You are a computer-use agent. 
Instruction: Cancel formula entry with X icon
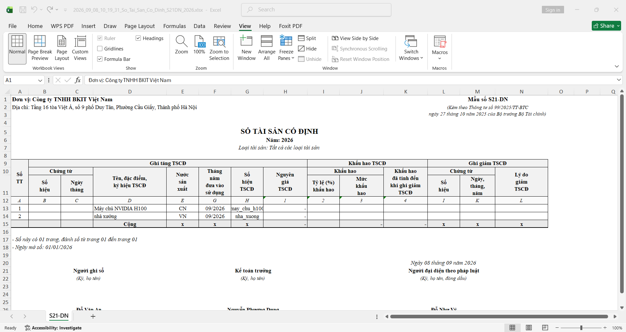58,80
